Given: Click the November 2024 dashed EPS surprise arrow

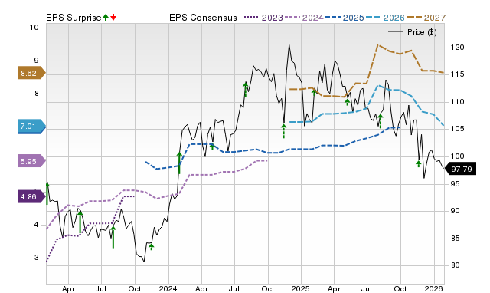Looking at the screenshot, I should pos(283,131).
